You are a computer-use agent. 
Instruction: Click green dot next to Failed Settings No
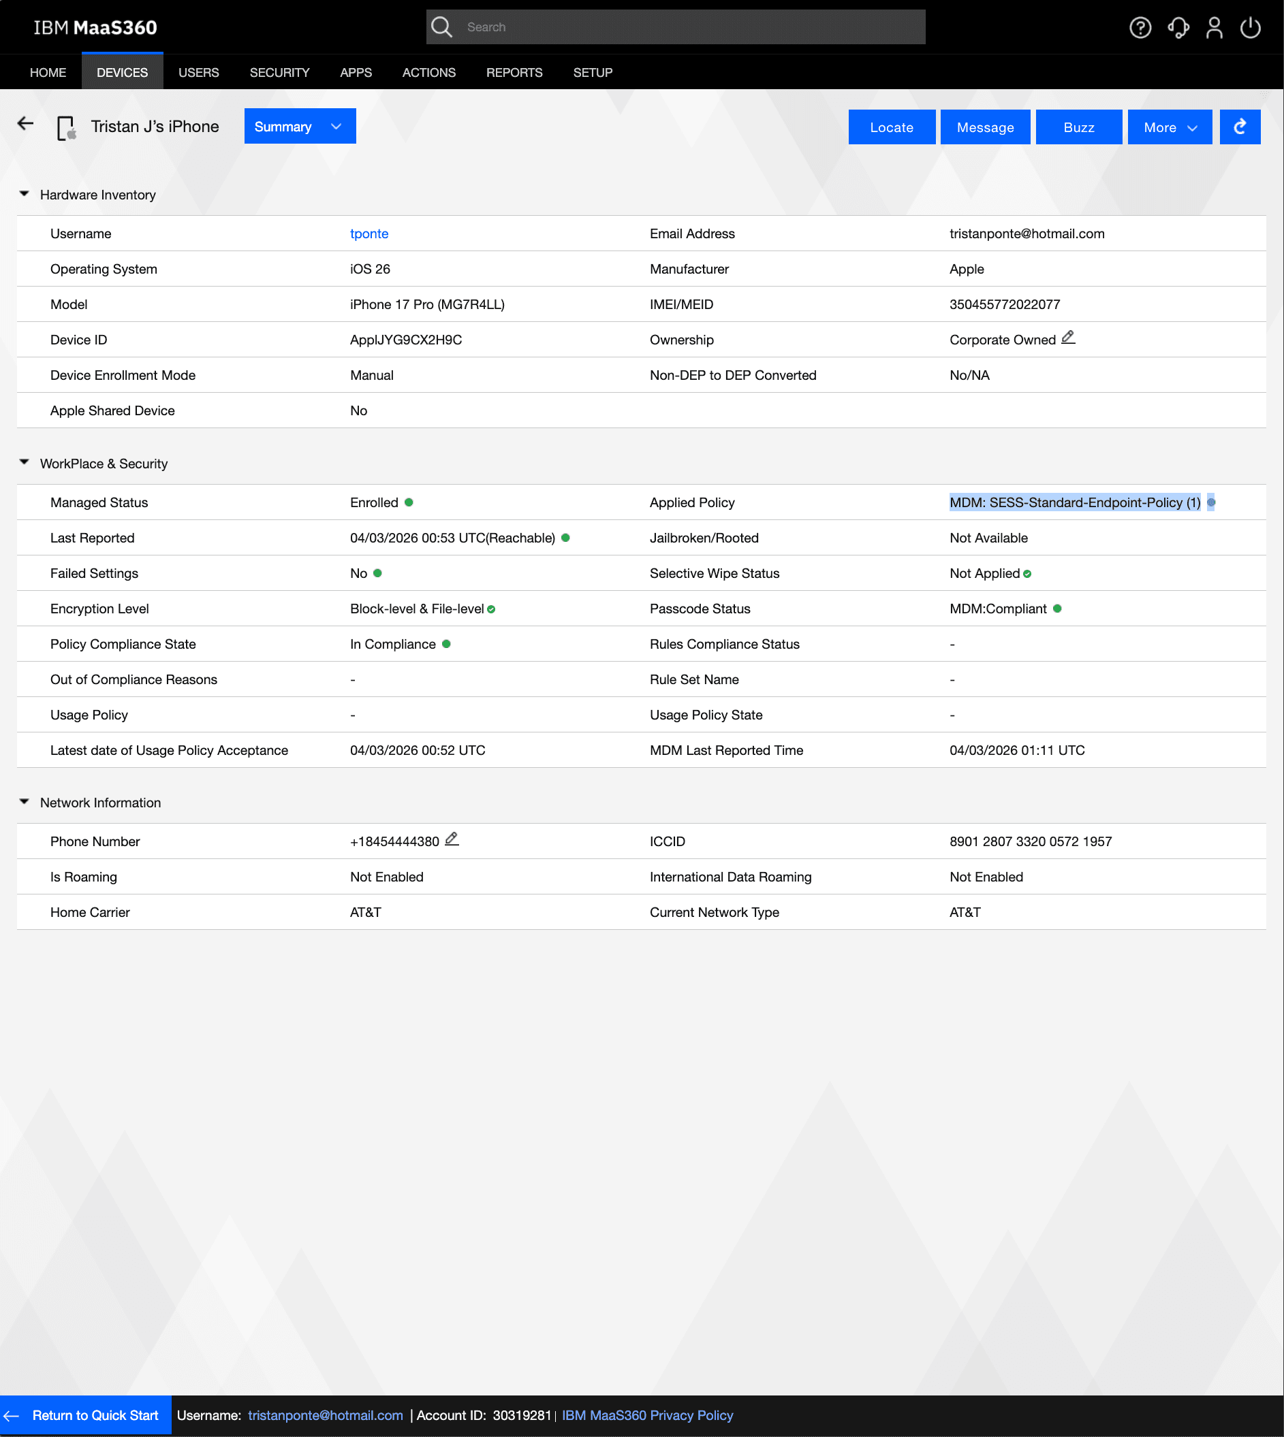tap(377, 572)
